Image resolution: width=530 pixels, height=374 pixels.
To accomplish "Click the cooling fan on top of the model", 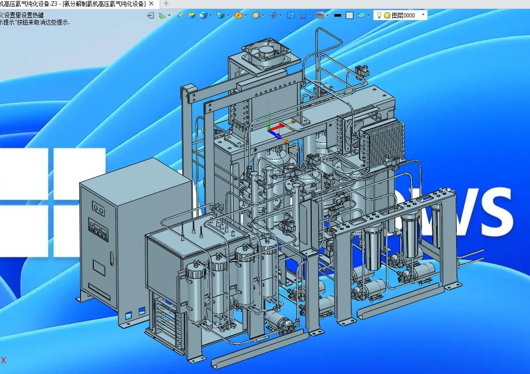I will (x=267, y=52).
